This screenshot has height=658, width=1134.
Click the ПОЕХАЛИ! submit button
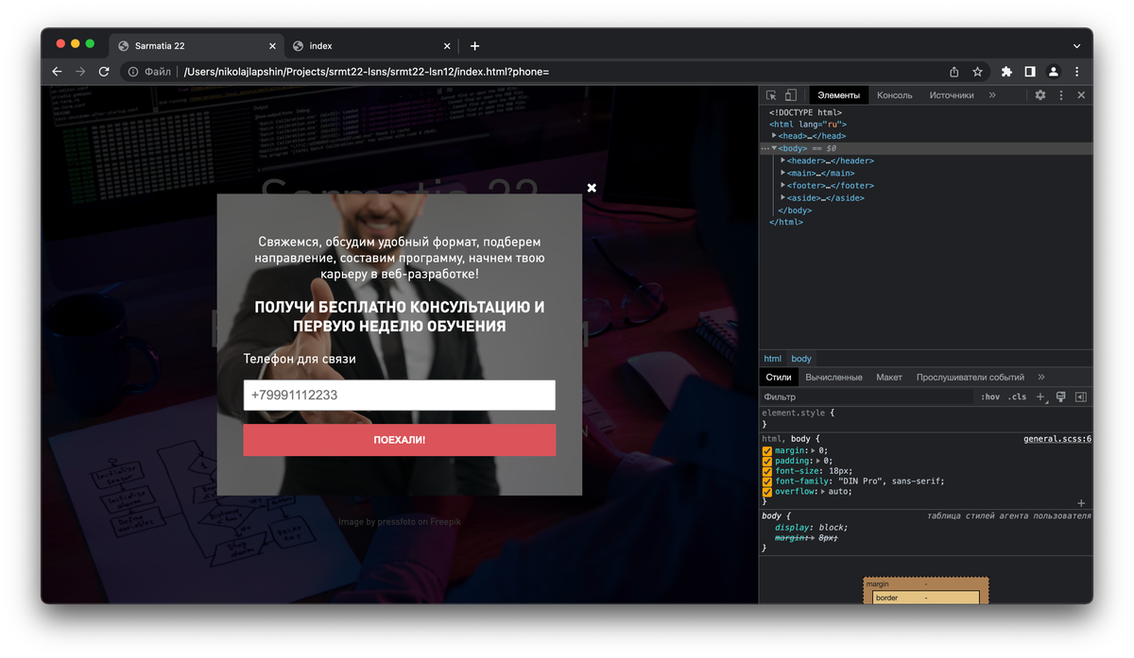pos(400,440)
